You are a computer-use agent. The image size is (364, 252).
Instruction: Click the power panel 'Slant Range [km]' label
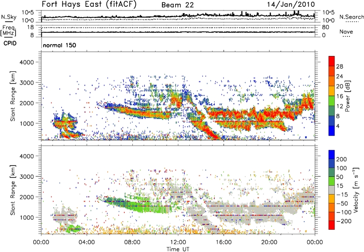13,96
